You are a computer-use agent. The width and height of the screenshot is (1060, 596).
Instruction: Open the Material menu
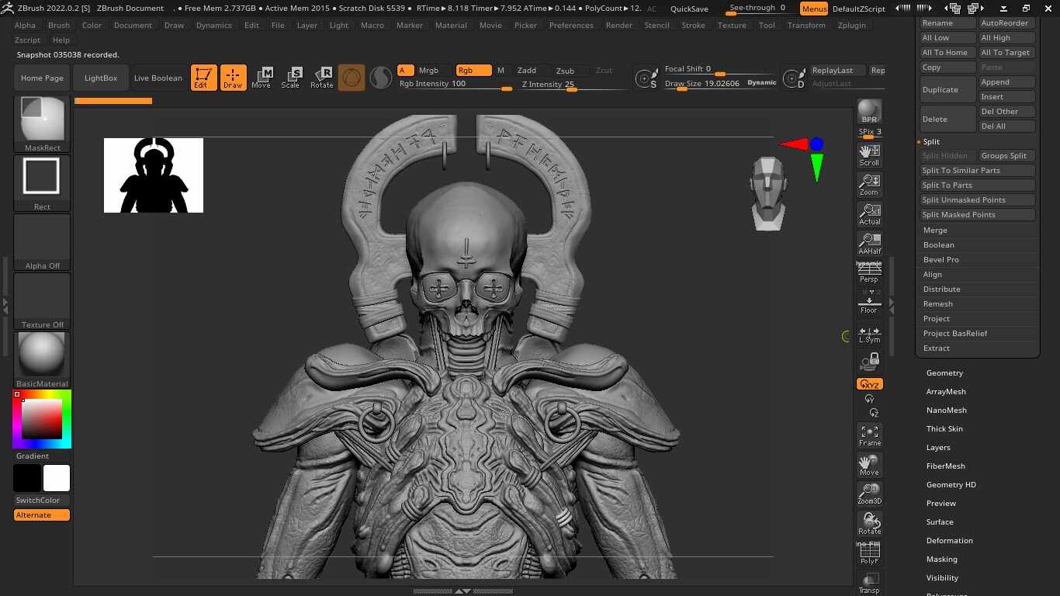(x=451, y=25)
